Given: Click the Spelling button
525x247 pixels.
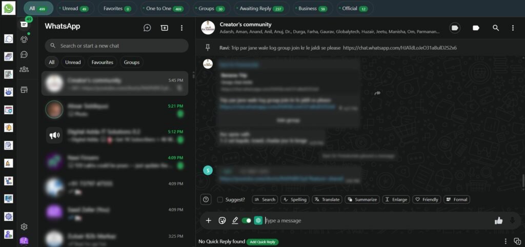Looking at the screenshot, I should coord(295,199).
